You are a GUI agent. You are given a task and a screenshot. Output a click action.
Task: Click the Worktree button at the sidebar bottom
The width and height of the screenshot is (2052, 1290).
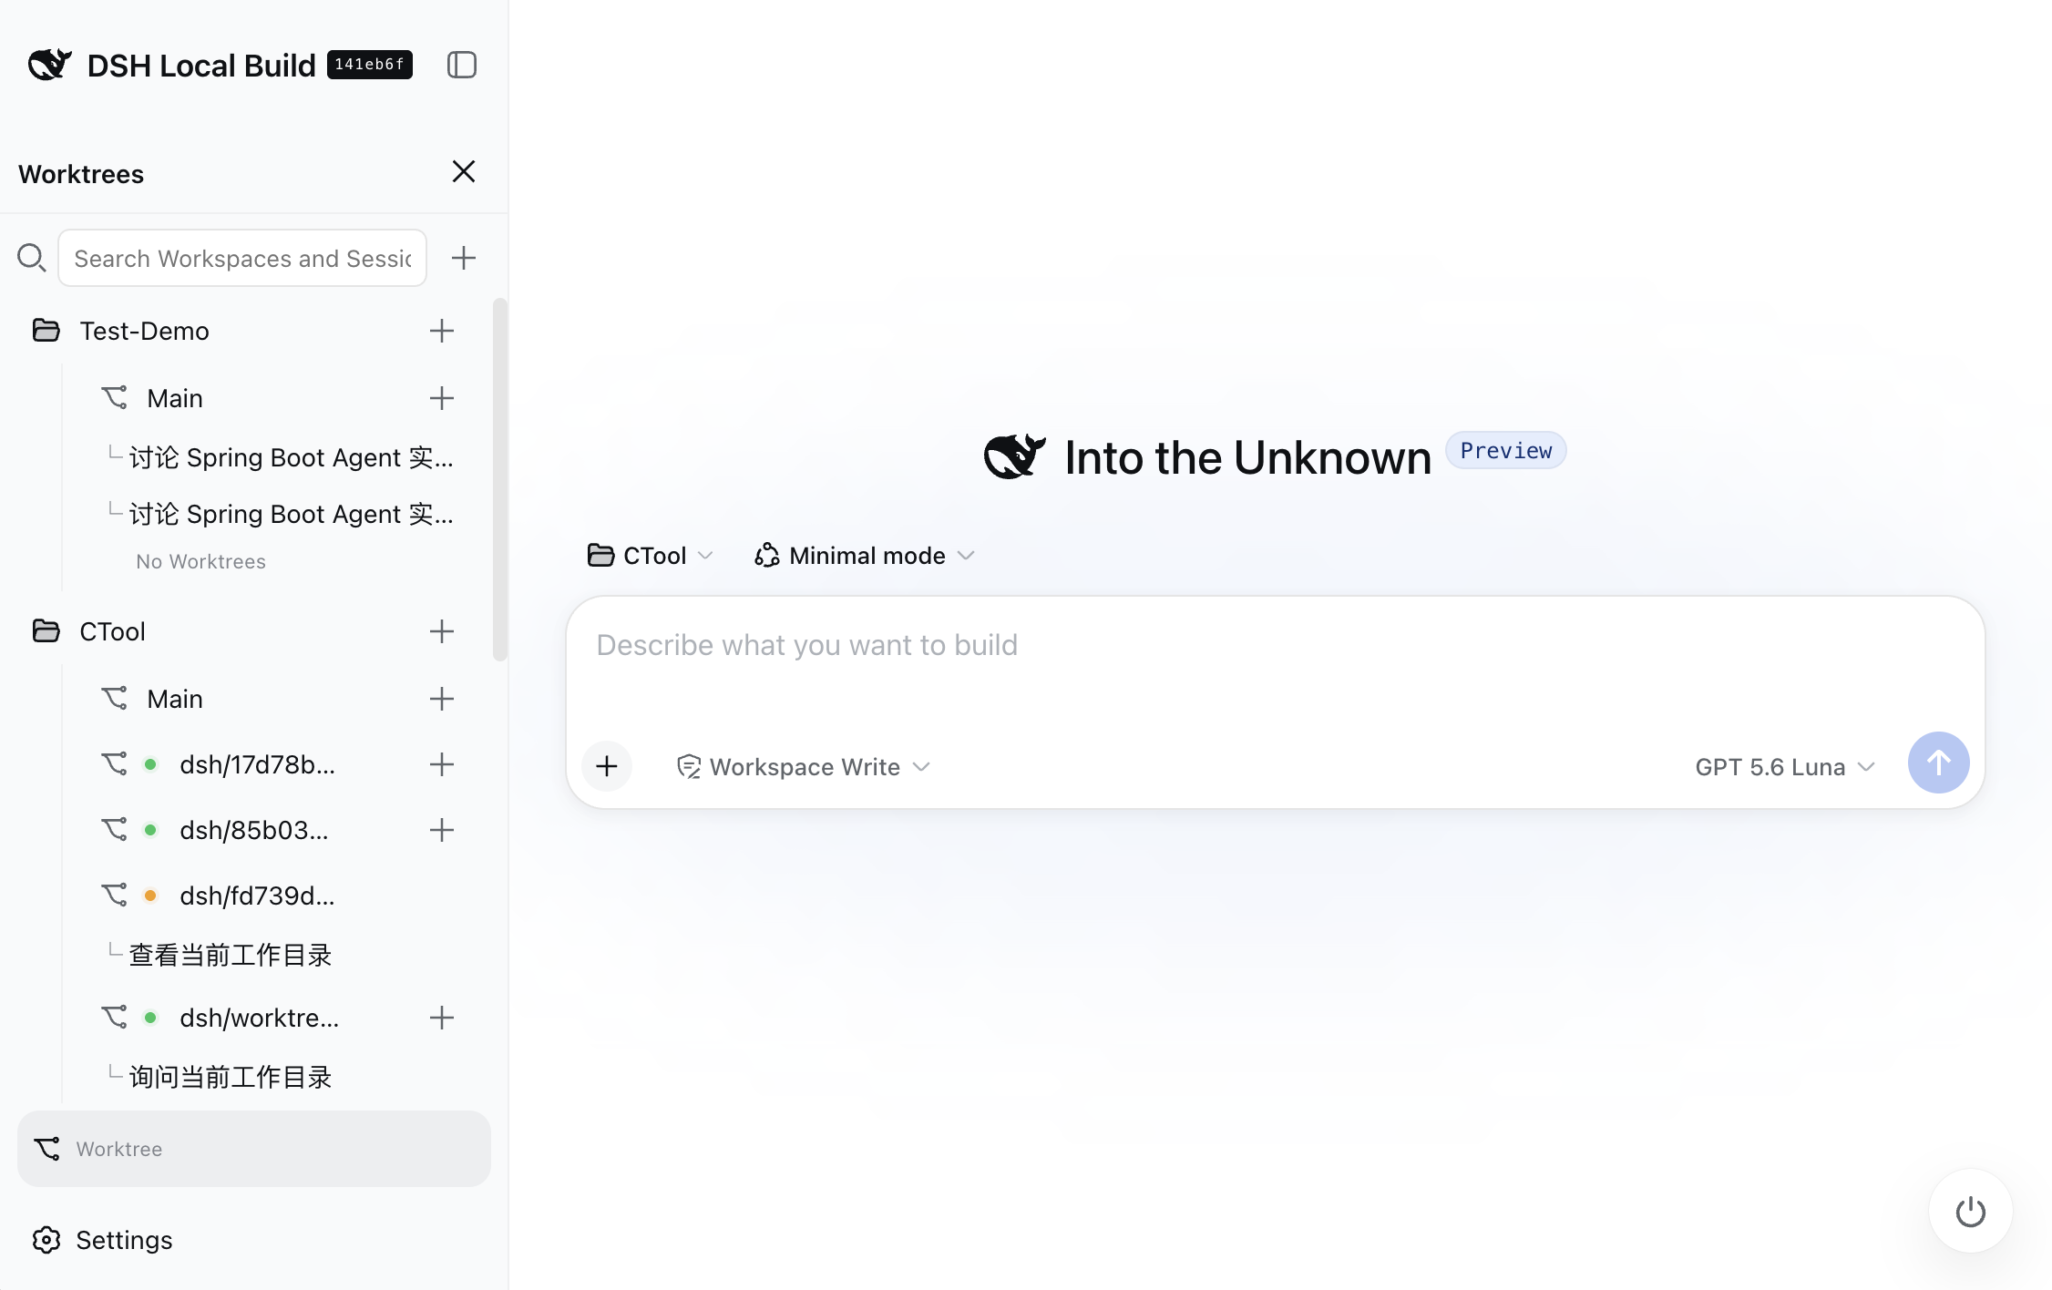tap(254, 1149)
